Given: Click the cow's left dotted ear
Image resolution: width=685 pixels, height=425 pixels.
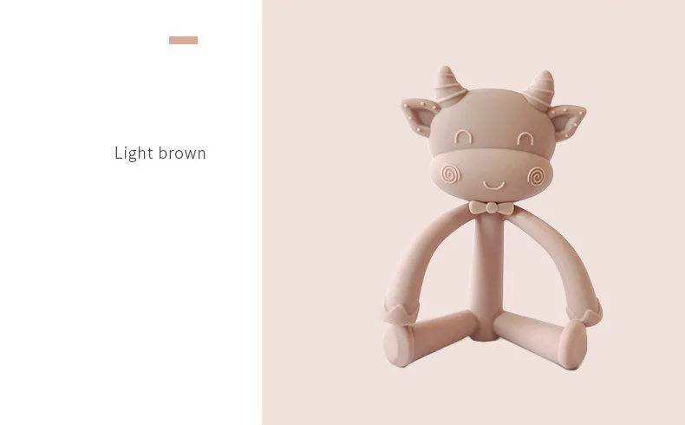Looking at the screenshot, I should pos(420,116).
